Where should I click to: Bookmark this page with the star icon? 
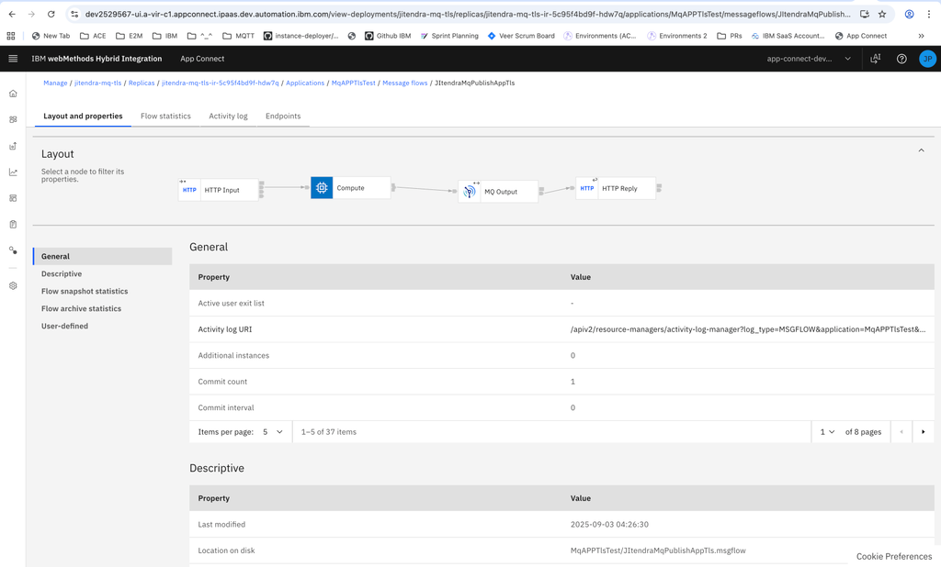882,15
